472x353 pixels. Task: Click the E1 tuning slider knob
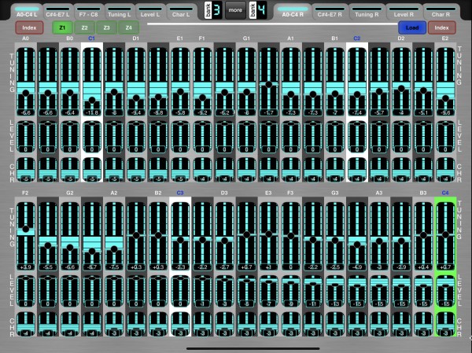(x=180, y=92)
